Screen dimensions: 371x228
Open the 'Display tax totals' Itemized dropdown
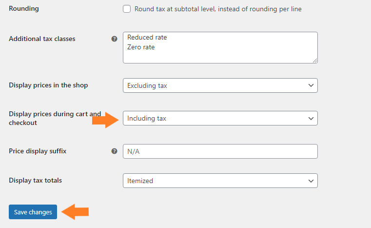220,181
